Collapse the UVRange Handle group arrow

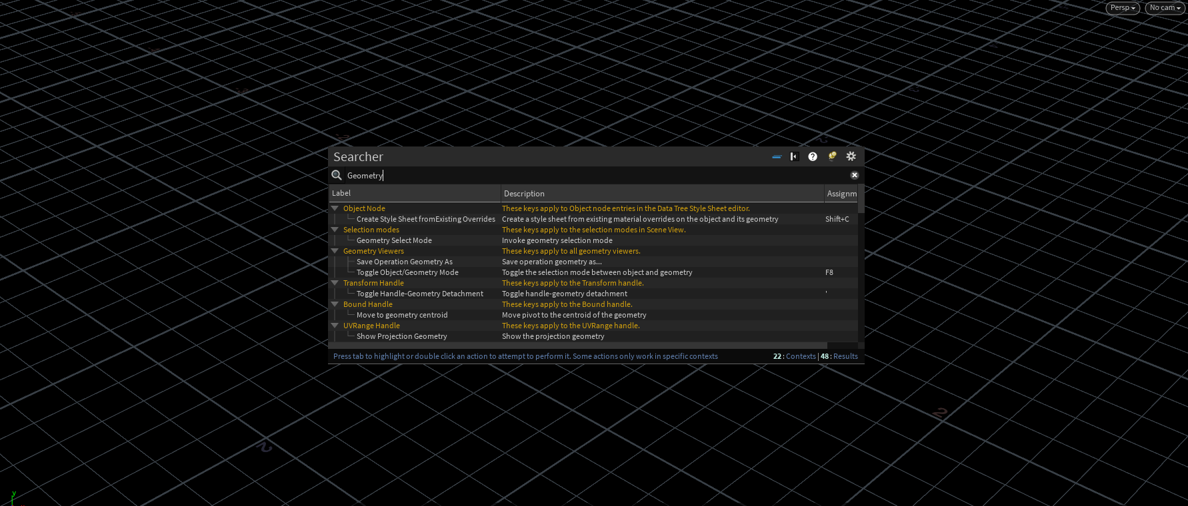pyautogui.click(x=335, y=326)
